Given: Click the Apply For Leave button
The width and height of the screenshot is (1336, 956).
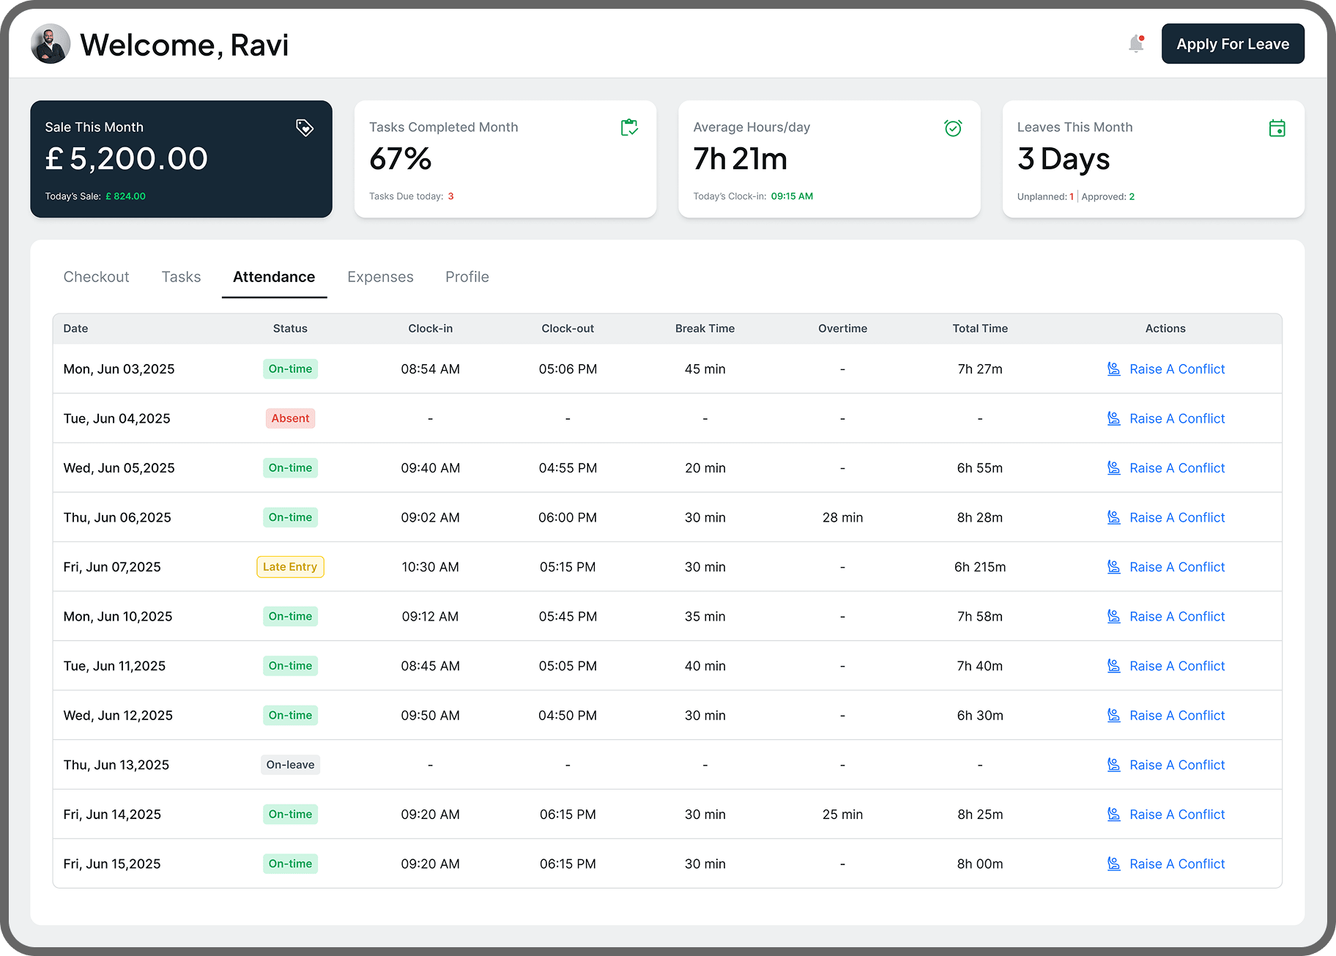Looking at the screenshot, I should (1232, 43).
